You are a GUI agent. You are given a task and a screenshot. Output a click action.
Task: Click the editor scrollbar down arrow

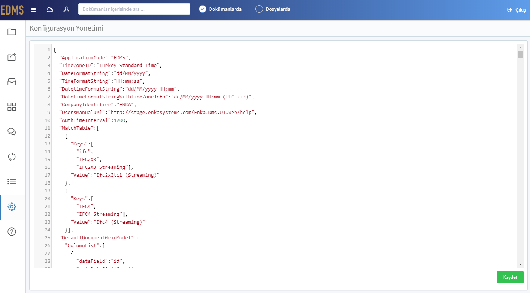[x=520, y=264]
